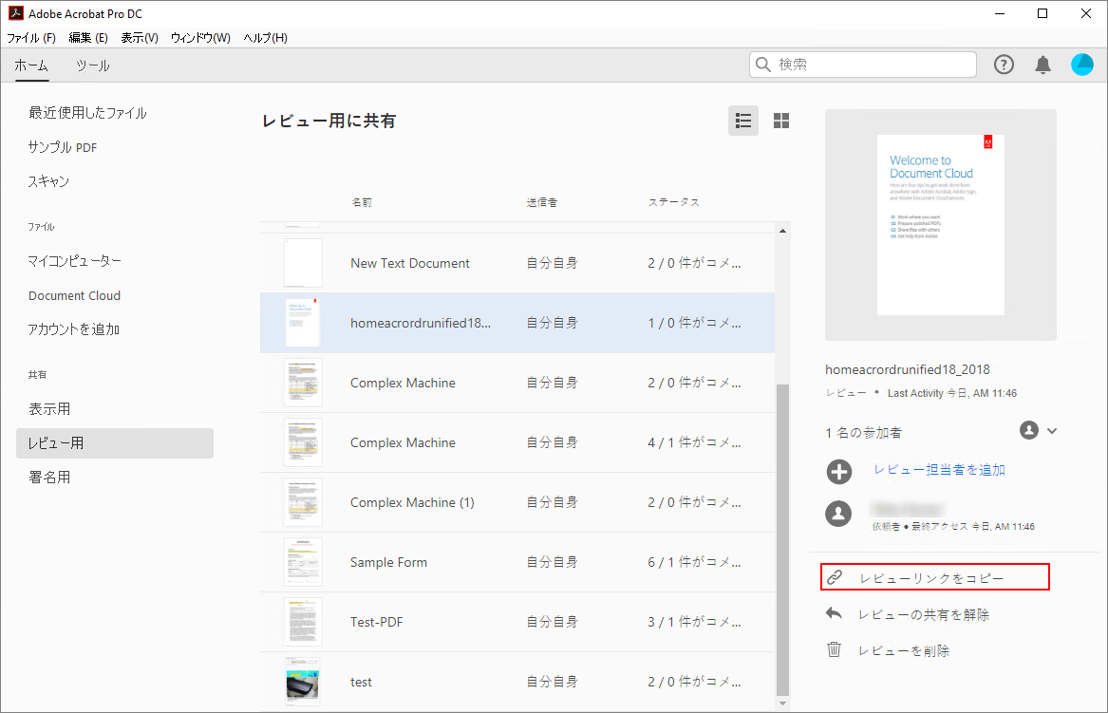The image size is (1108, 713).
Task: Click the unshare review arrow icon
Action: [x=834, y=613]
